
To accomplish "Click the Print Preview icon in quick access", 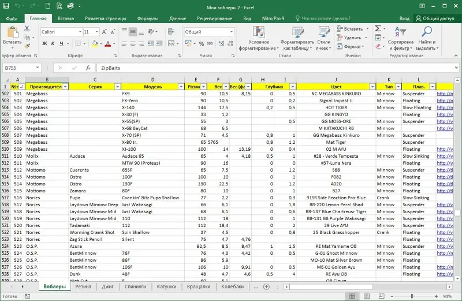I will pyautogui.click(x=59, y=6).
